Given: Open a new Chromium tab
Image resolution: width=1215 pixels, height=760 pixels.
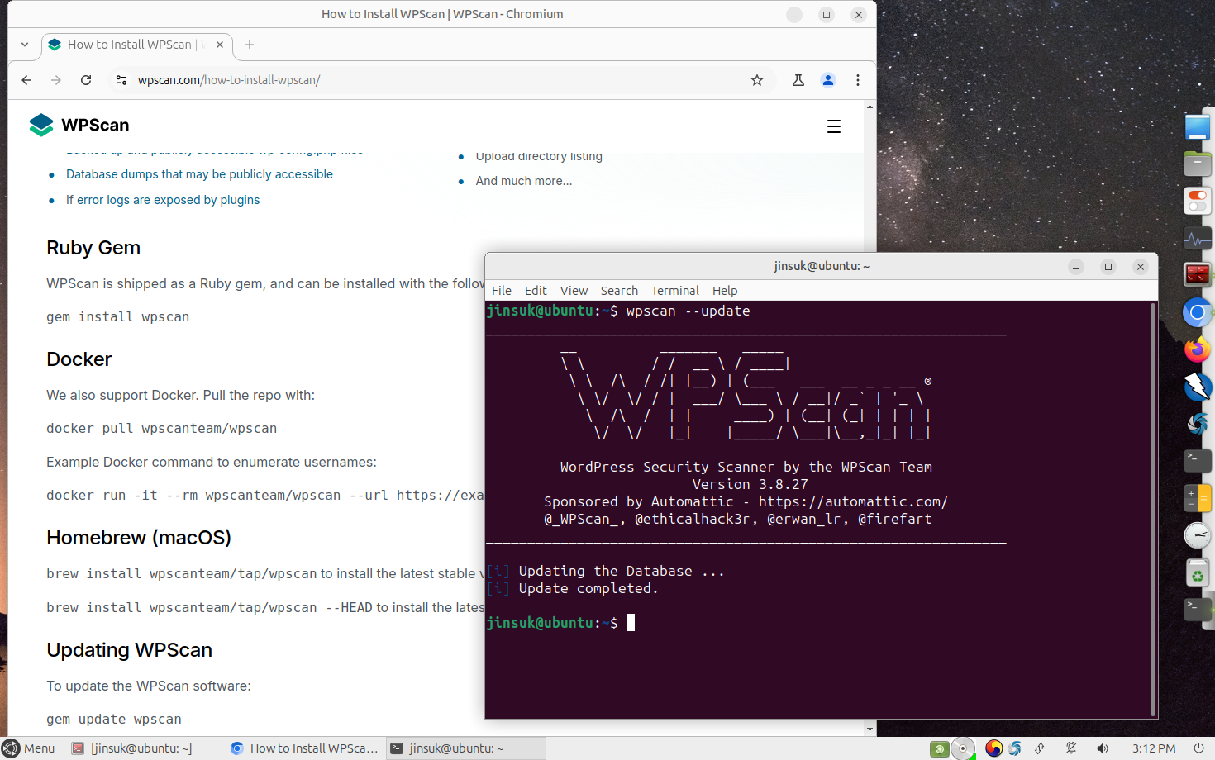Looking at the screenshot, I should (x=250, y=45).
